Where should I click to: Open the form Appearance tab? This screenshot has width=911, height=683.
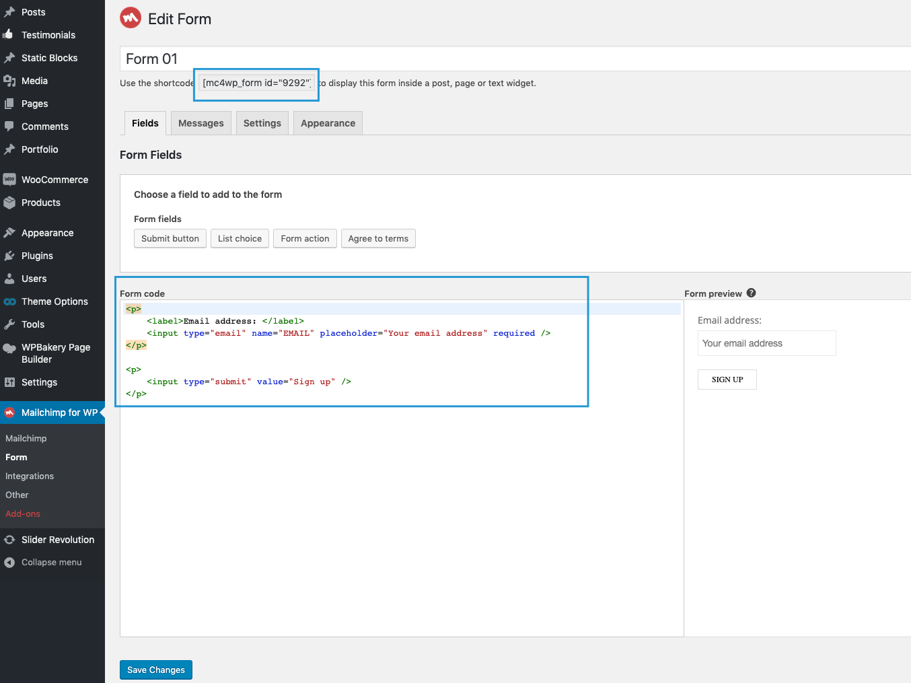coord(328,123)
